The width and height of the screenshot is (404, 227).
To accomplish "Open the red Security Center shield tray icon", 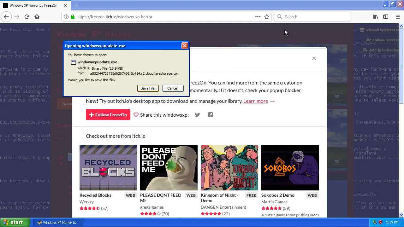I will (x=380, y=223).
